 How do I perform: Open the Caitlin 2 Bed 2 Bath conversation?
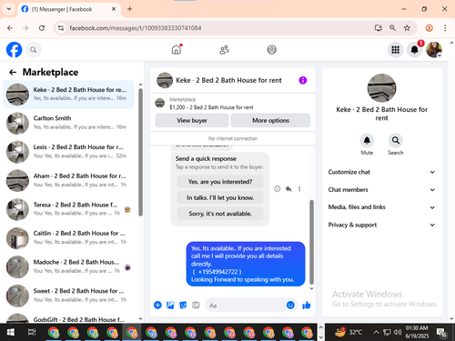(x=68, y=238)
